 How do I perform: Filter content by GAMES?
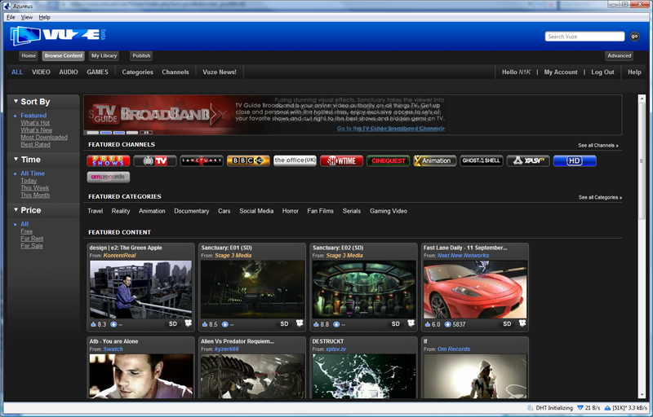(97, 72)
